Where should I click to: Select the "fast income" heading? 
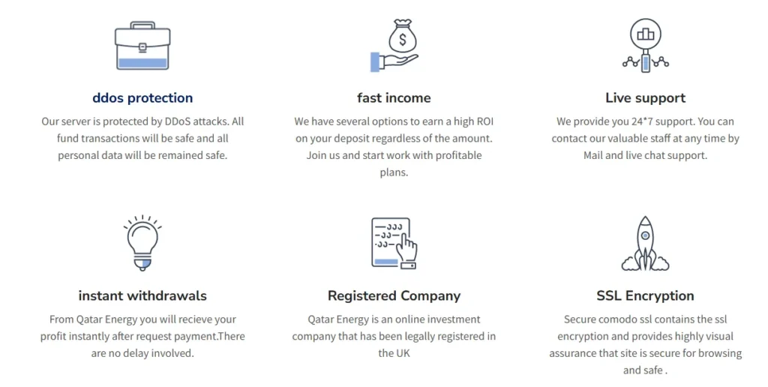click(x=394, y=97)
